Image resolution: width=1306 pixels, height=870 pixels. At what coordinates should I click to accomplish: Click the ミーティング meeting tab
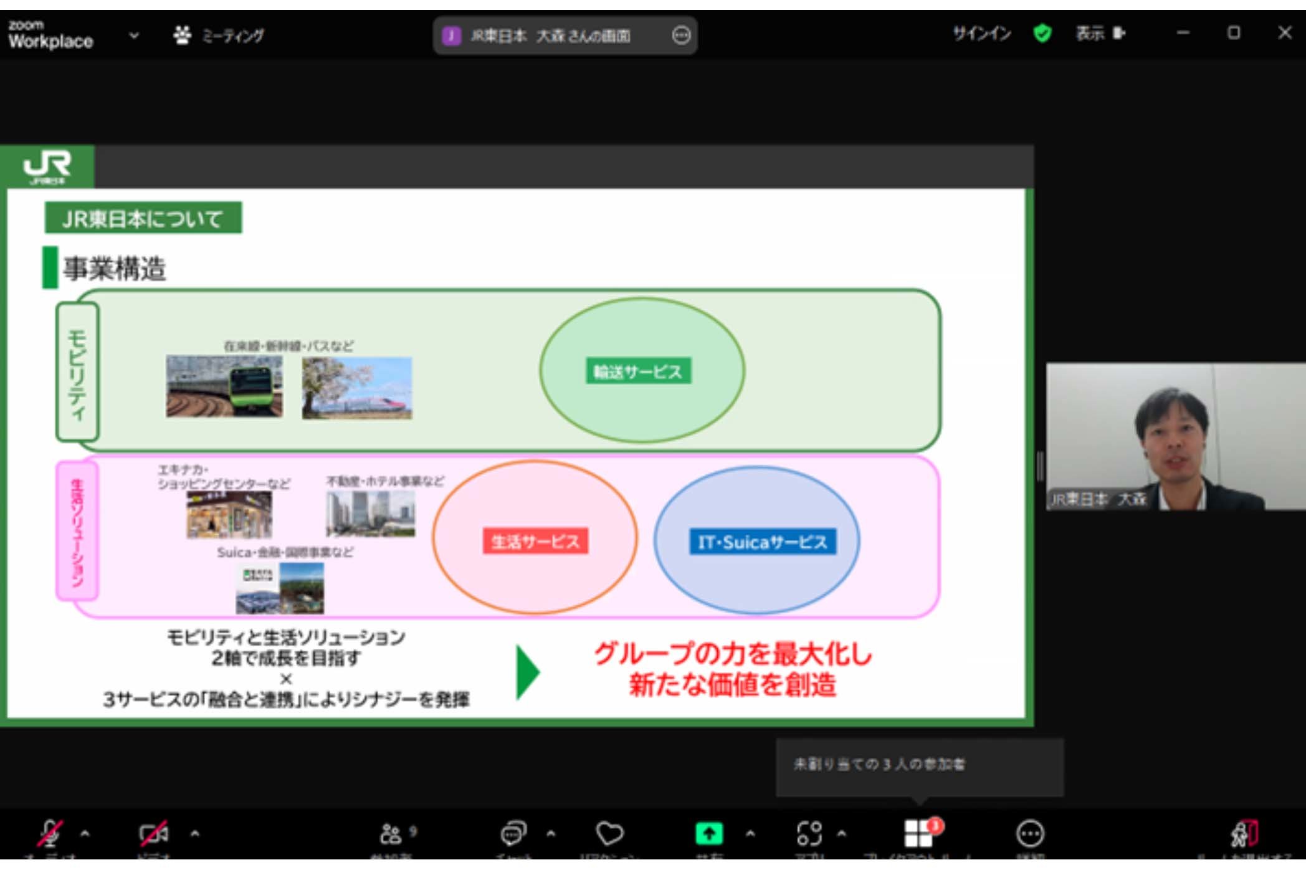219,36
